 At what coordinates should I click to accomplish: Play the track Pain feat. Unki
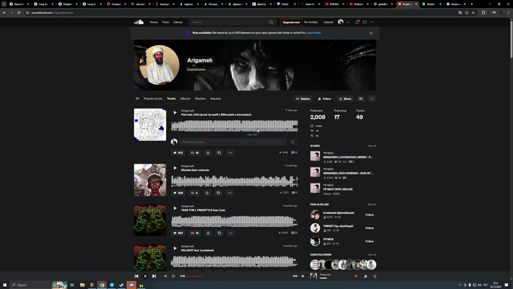click(175, 113)
